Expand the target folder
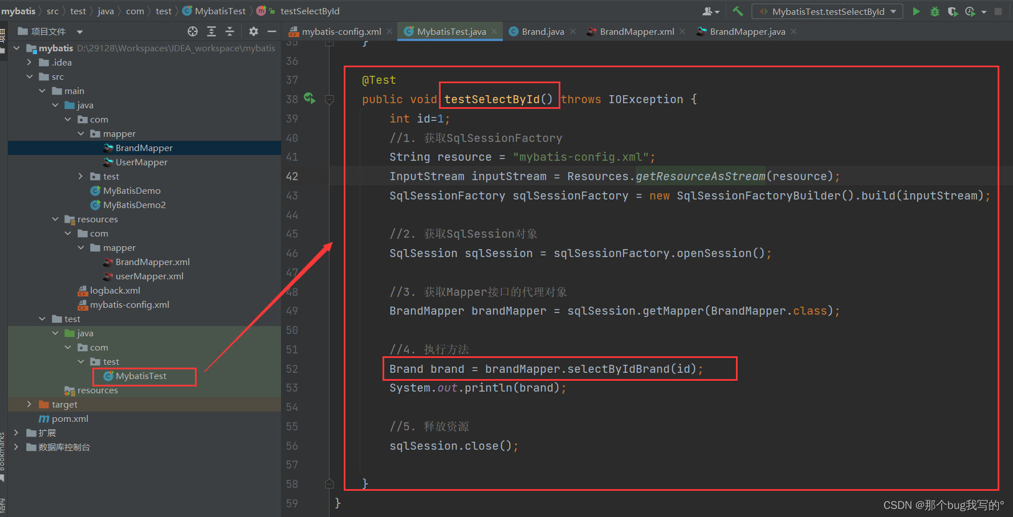Viewport: 1013px width, 517px height. tap(29, 404)
